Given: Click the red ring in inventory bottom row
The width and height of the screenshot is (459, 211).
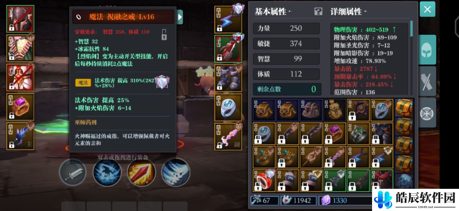Looking at the screenshot, I should 264,180.
